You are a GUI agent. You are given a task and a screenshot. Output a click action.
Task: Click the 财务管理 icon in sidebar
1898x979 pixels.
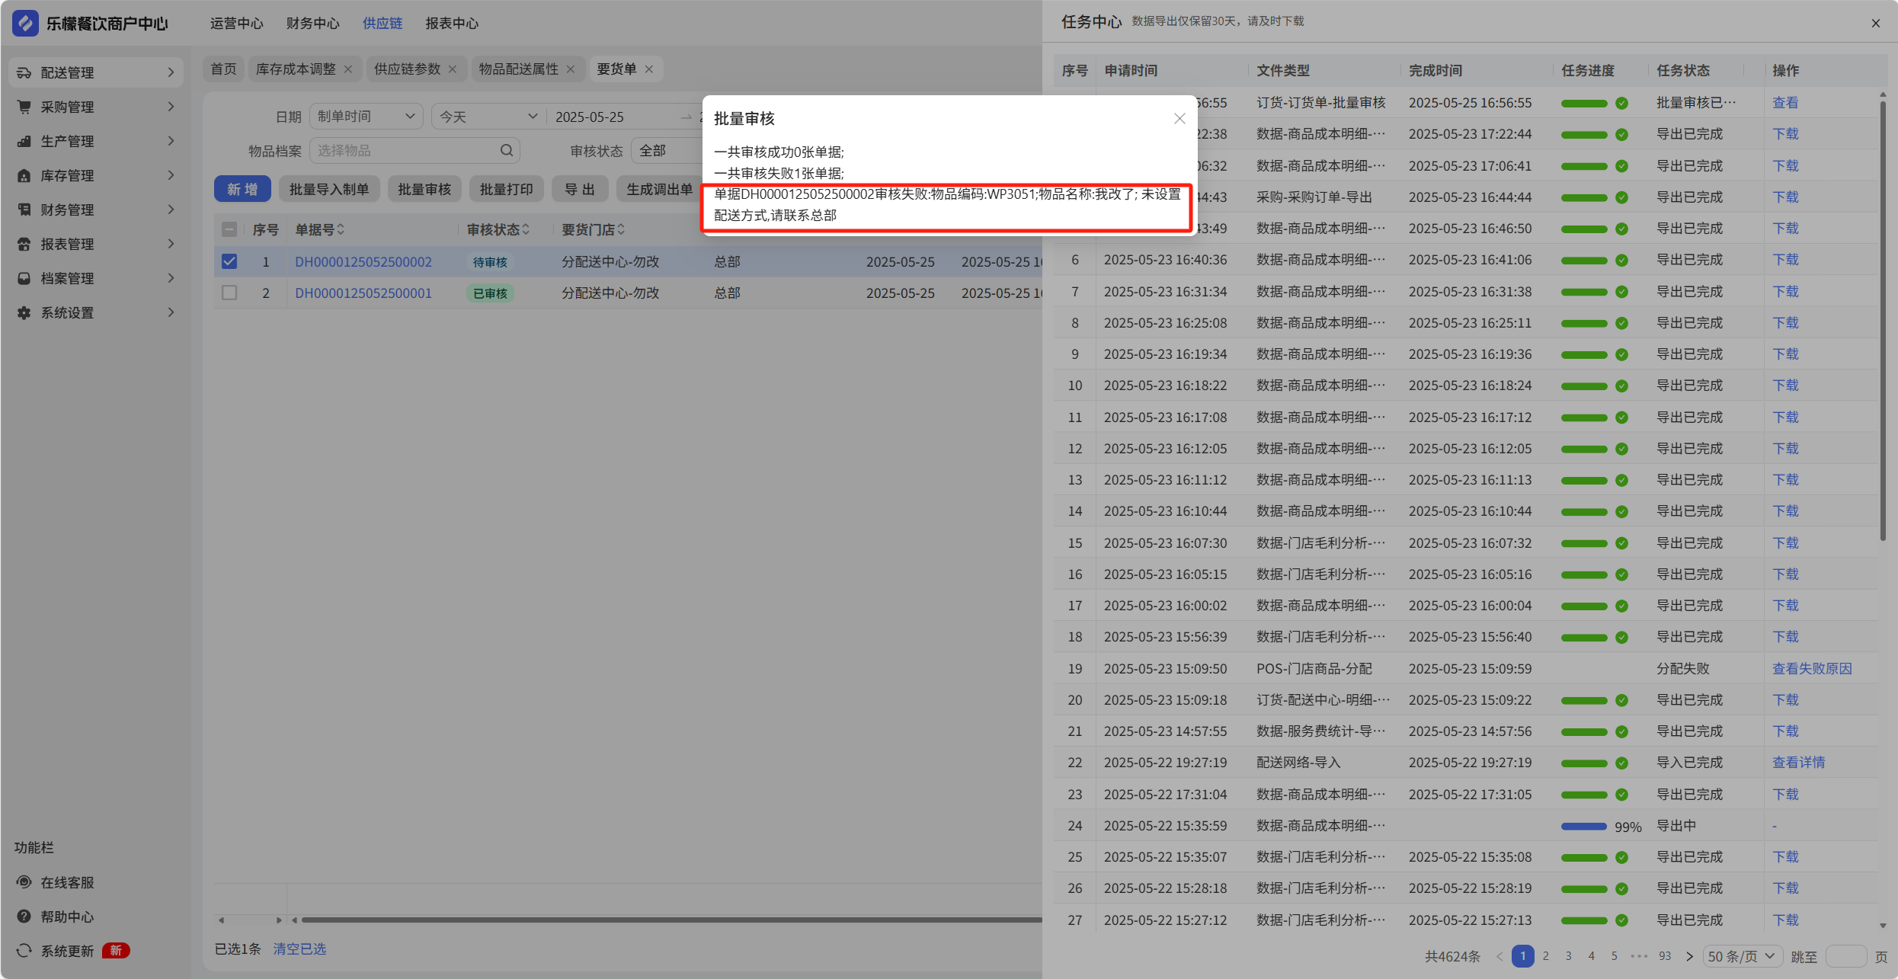click(24, 210)
